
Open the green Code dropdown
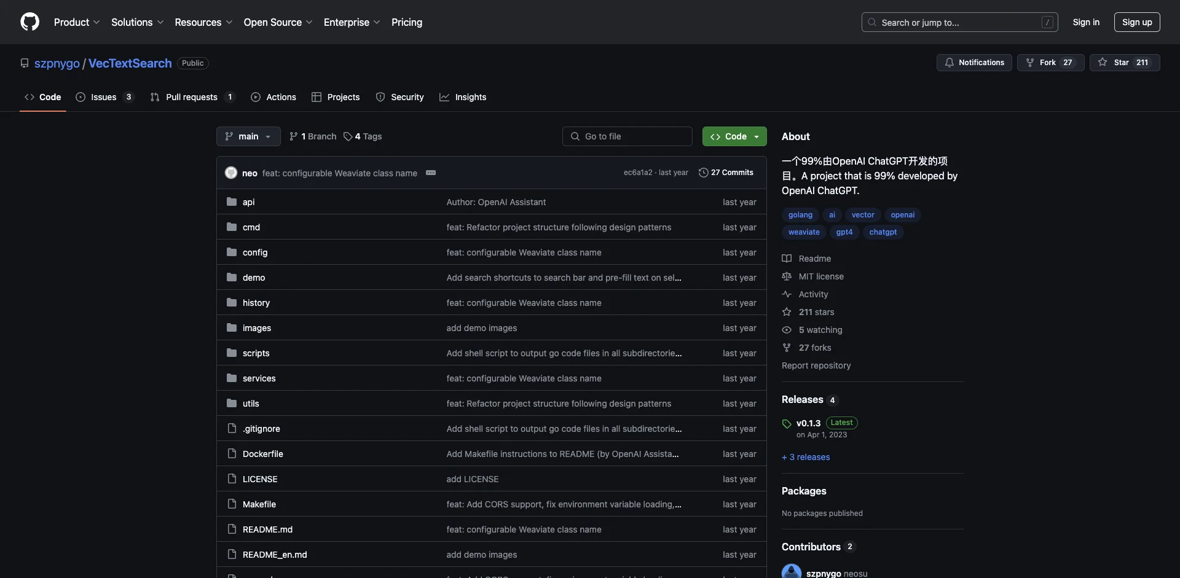point(734,136)
